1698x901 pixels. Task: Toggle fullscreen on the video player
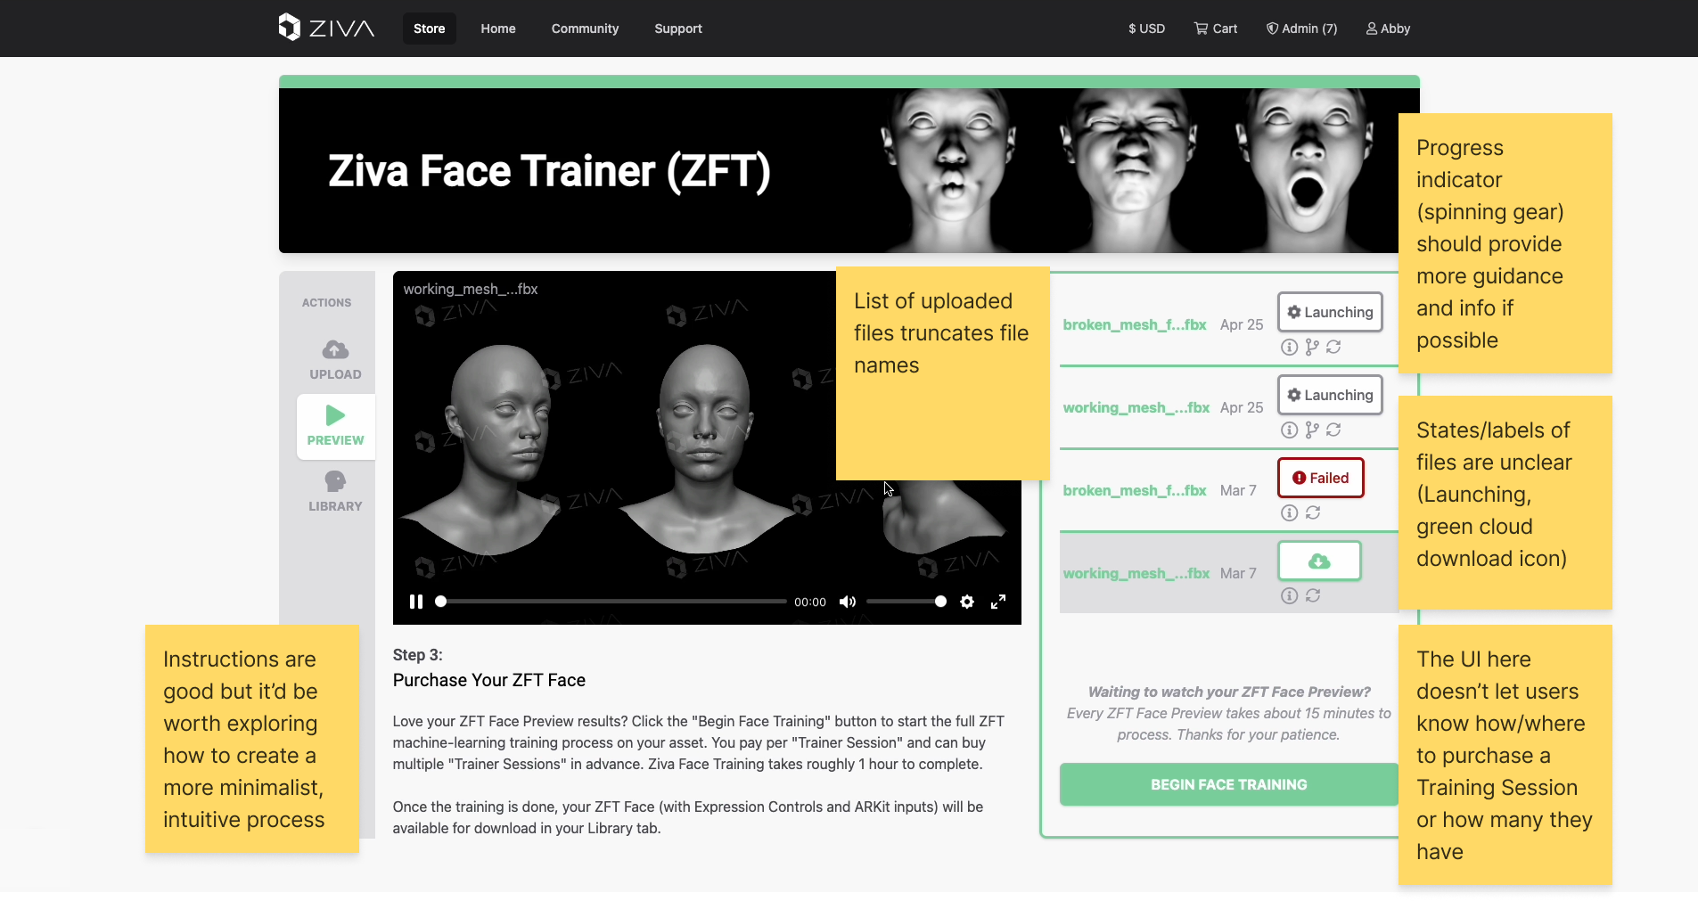(998, 602)
